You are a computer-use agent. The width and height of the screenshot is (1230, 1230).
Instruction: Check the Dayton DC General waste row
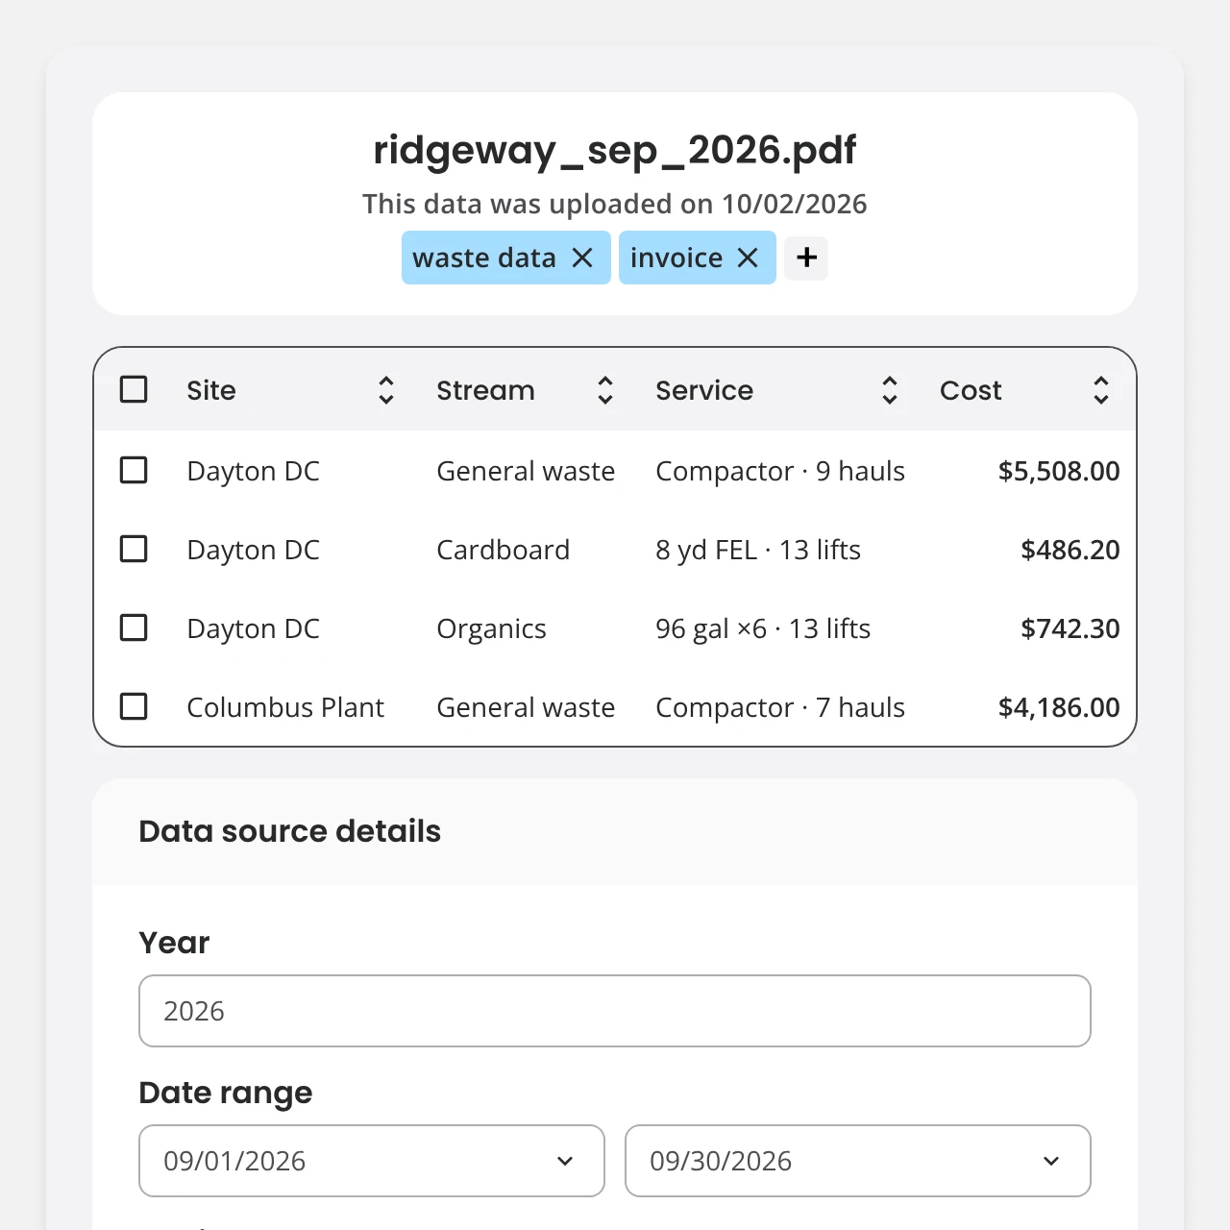[x=134, y=470]
